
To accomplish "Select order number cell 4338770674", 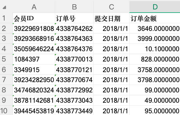I will (74, 80).
